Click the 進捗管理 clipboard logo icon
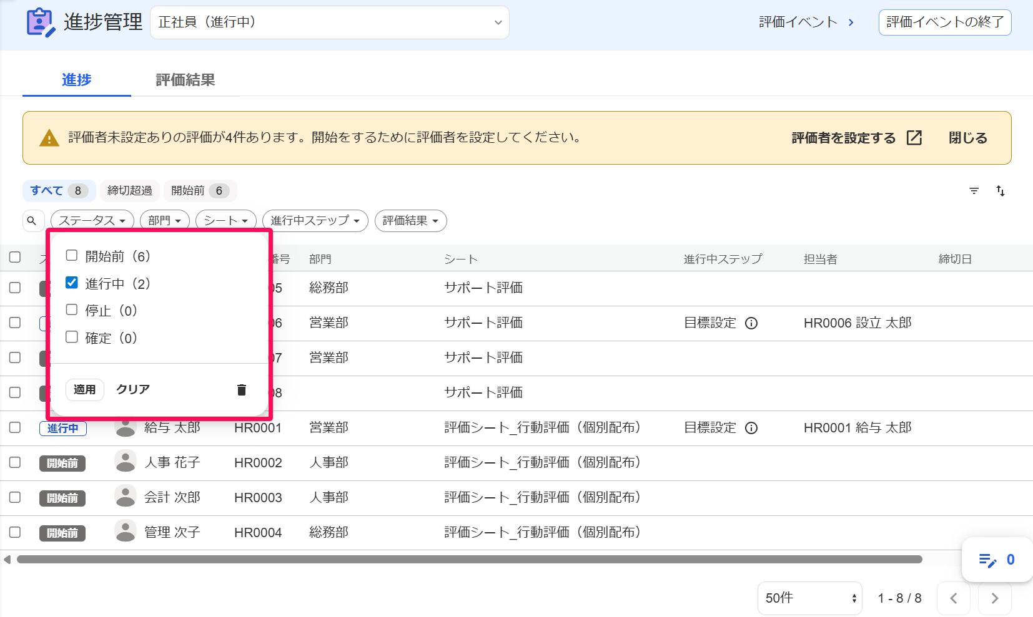This screenshot has width=1033, height=617. (41, 22)
